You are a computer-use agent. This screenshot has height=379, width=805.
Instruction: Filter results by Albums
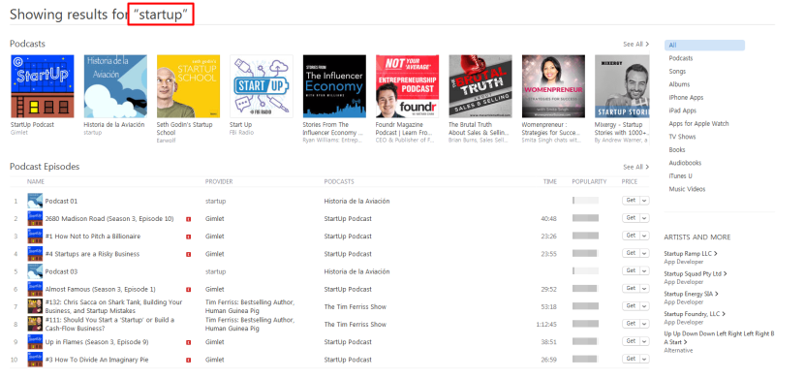[679, 84]
